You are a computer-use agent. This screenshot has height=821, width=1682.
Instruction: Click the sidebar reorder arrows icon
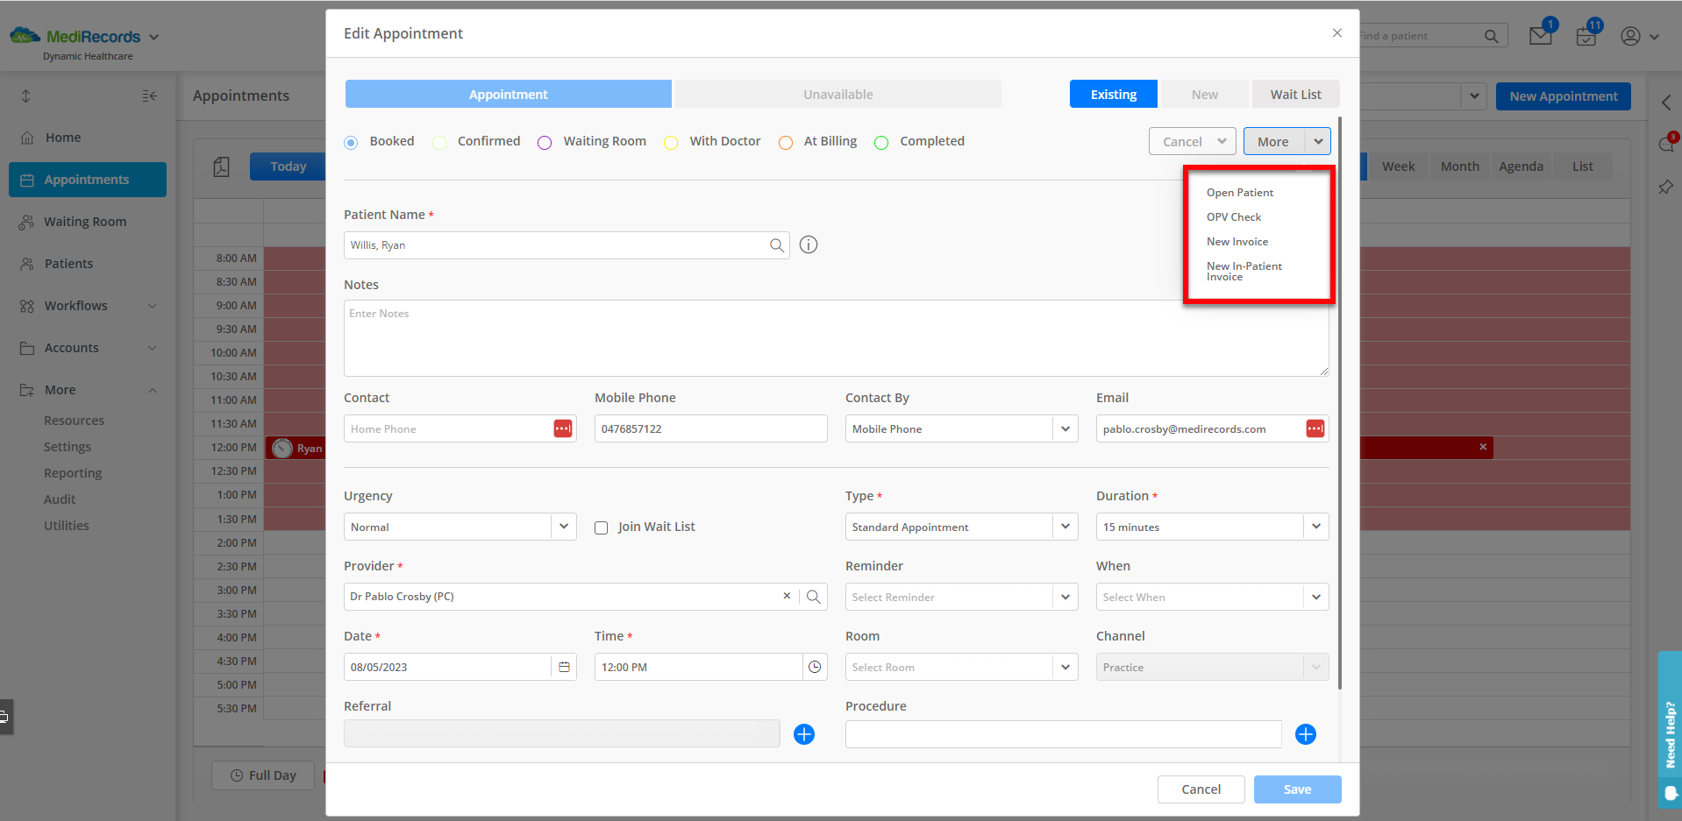tap(25, 96)
